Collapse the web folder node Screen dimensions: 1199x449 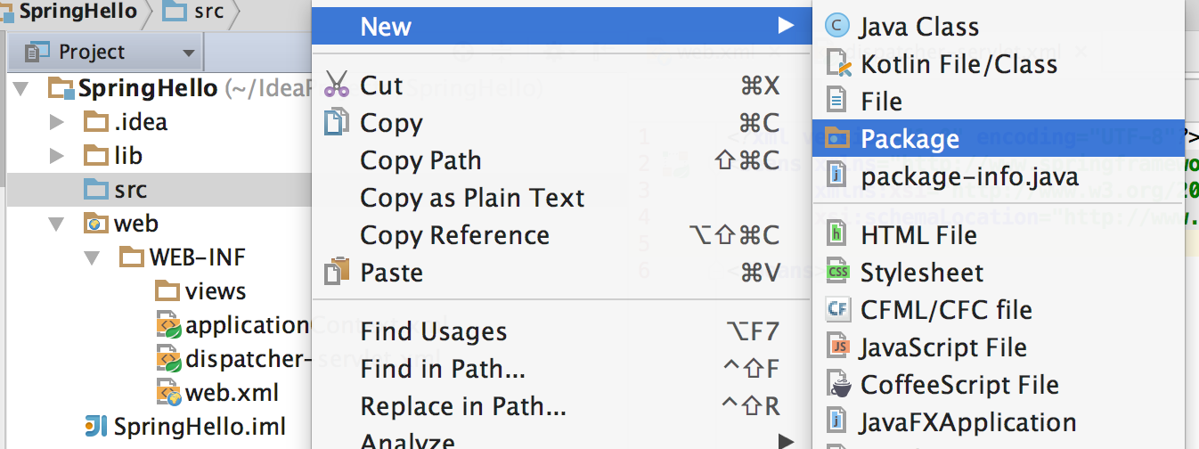click(57, 224)
